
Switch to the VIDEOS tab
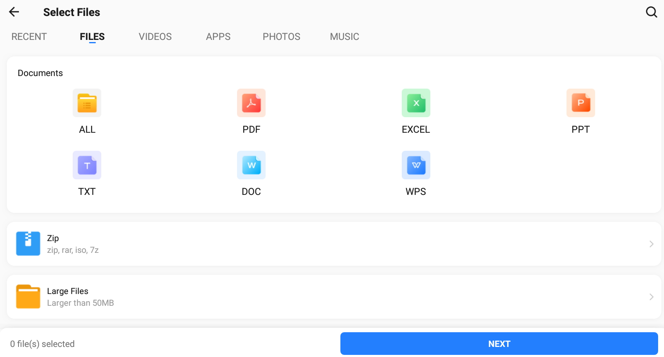155,37
